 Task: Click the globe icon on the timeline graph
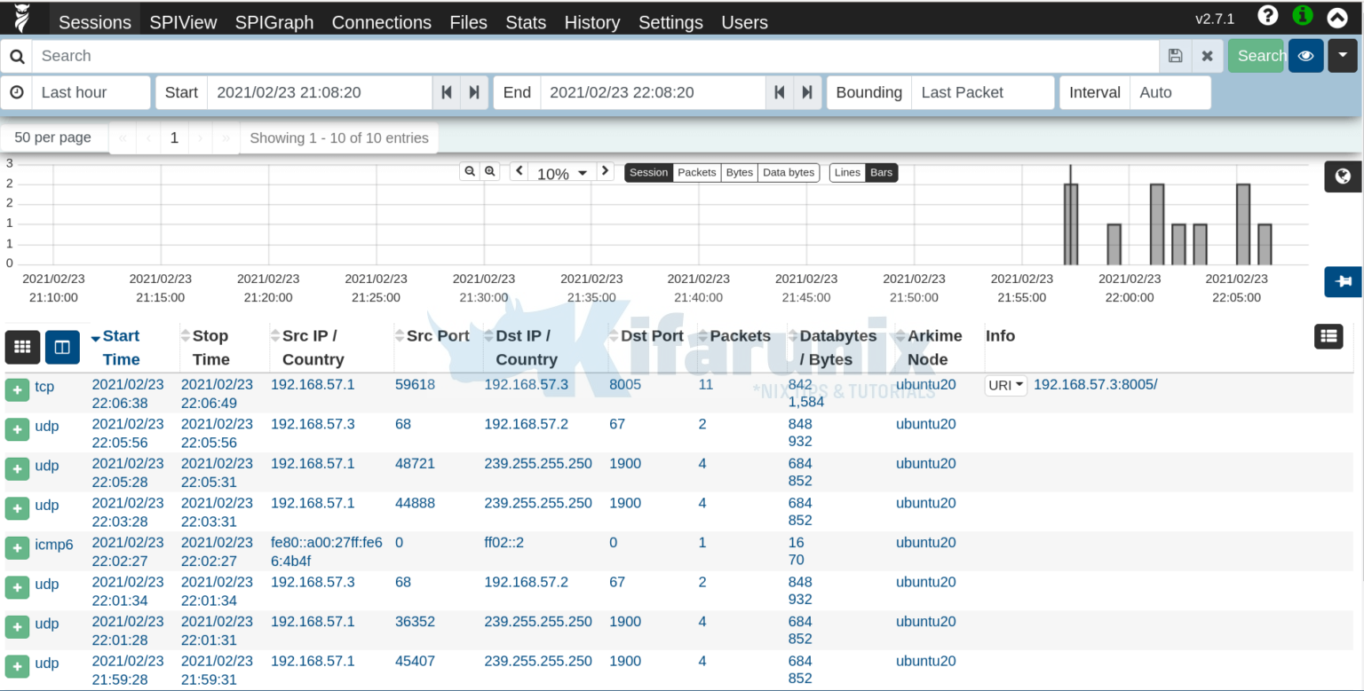pos(1342,176)
